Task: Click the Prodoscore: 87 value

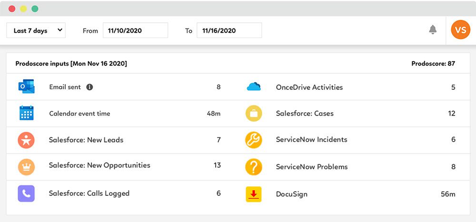Action: (433, 64)
